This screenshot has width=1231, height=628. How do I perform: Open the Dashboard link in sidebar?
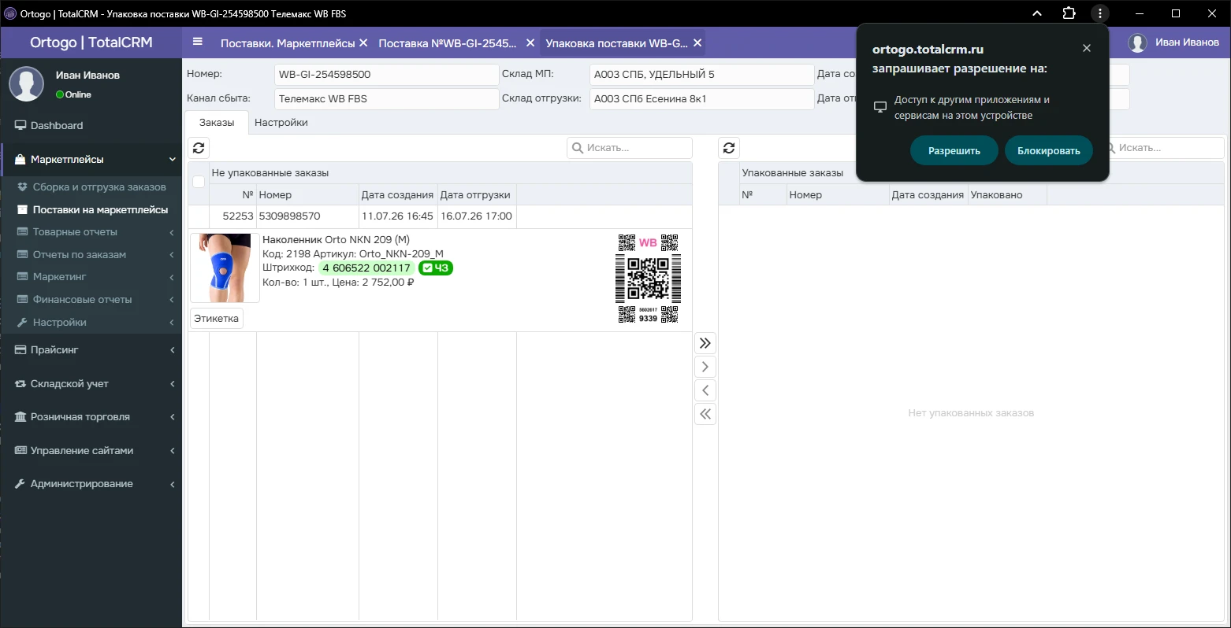click(57, 126)
